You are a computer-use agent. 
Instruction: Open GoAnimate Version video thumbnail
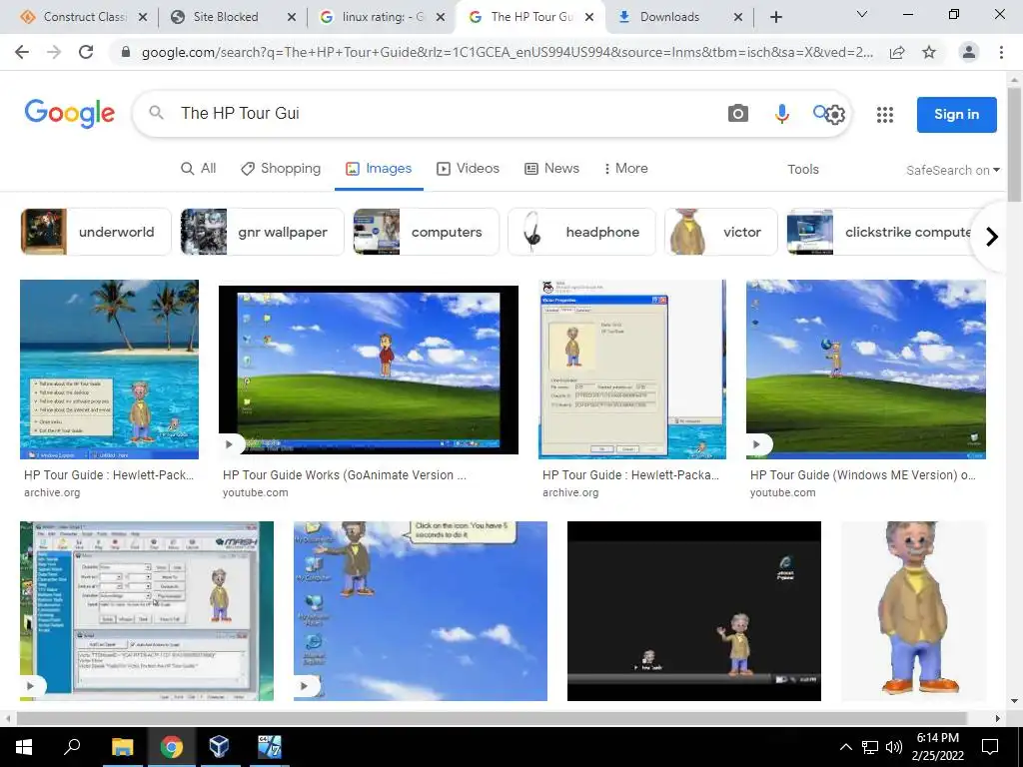coord(368,370)
